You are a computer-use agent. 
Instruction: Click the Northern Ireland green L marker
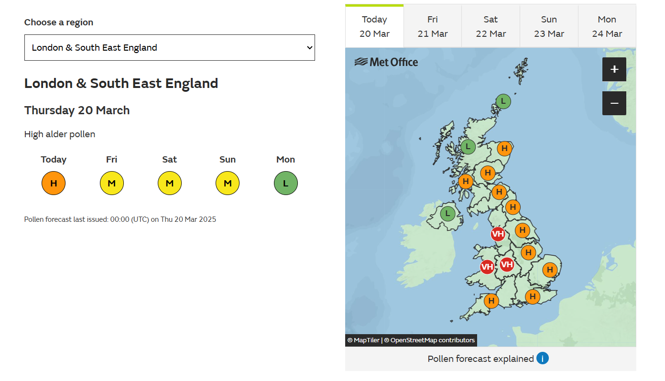[x=447, y=213]
